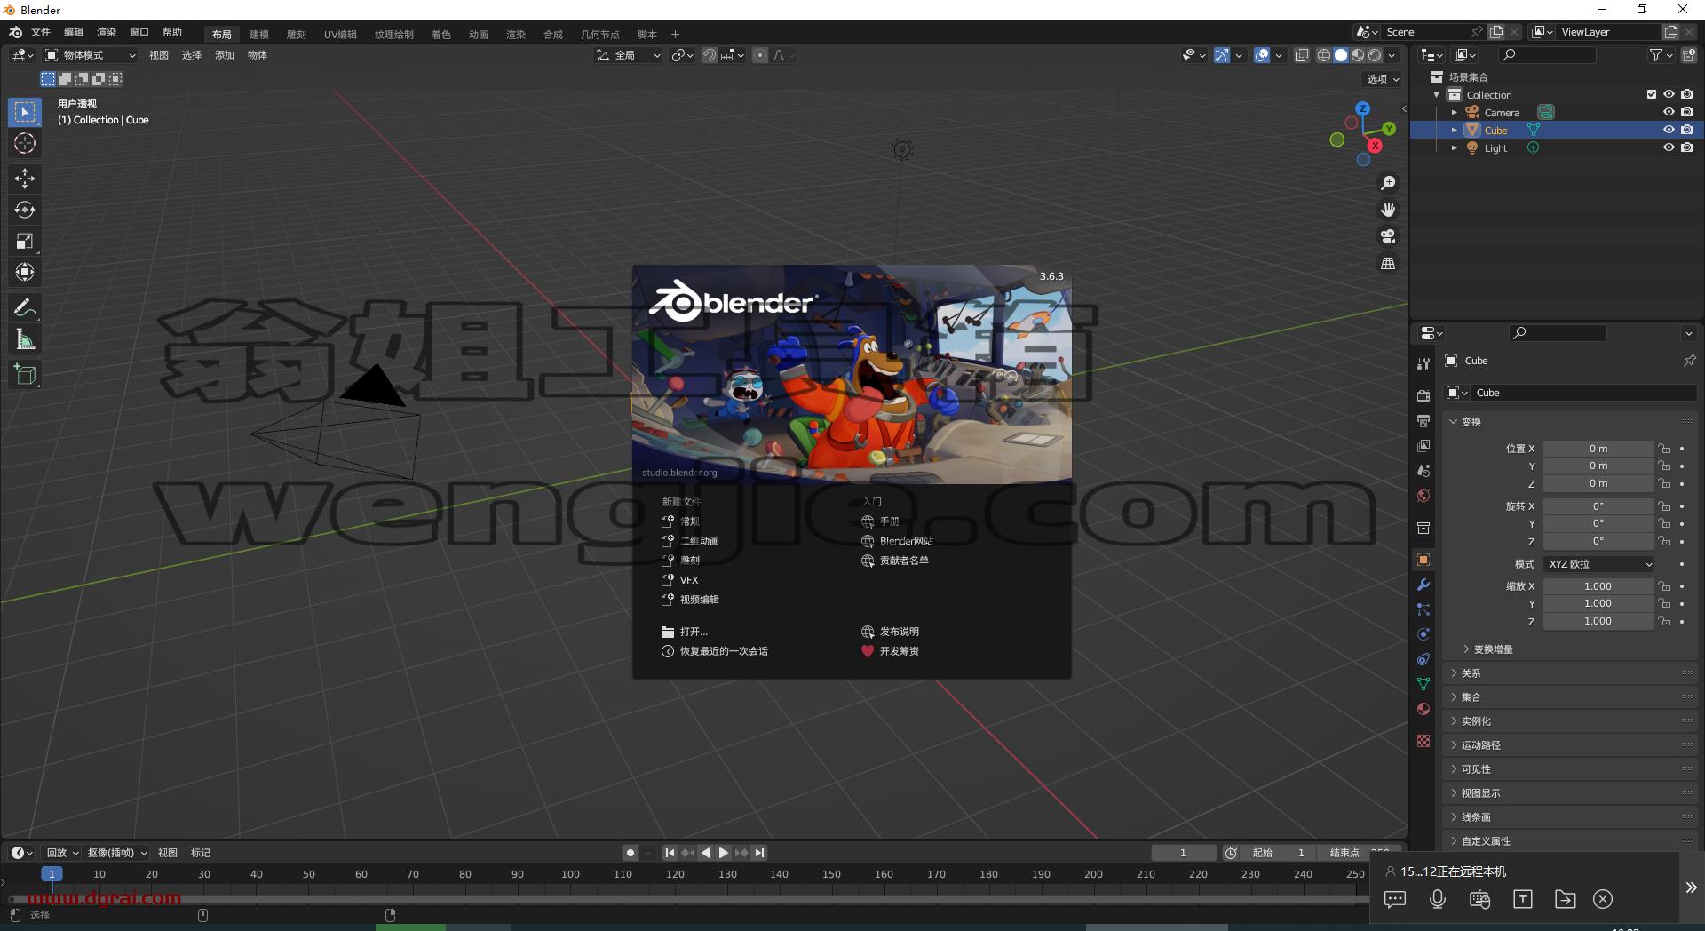Click the Blender logo menu icon
Screen dimensions: 1705x931
point(15,33)
